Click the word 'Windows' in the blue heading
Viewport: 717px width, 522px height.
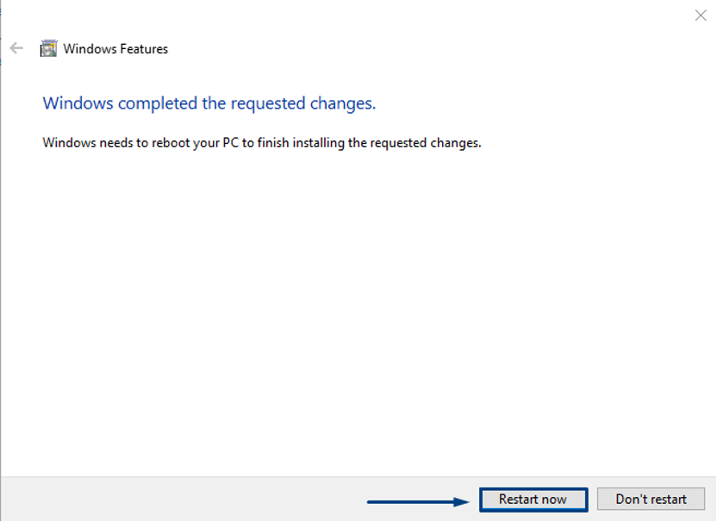(x=78, y=103)
